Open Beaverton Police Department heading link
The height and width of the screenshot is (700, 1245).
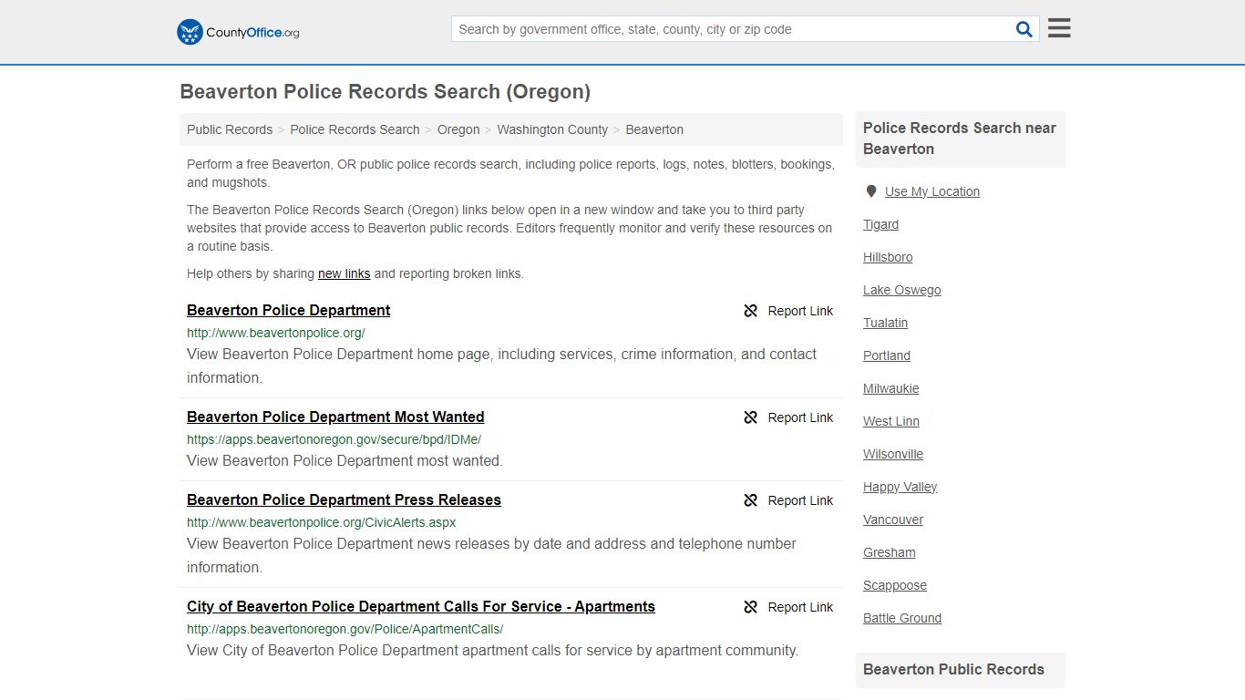coord(288,310)
